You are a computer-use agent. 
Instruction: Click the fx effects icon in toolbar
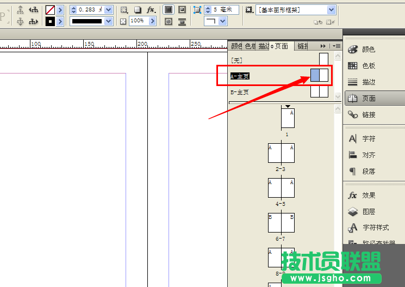(151, 10)
